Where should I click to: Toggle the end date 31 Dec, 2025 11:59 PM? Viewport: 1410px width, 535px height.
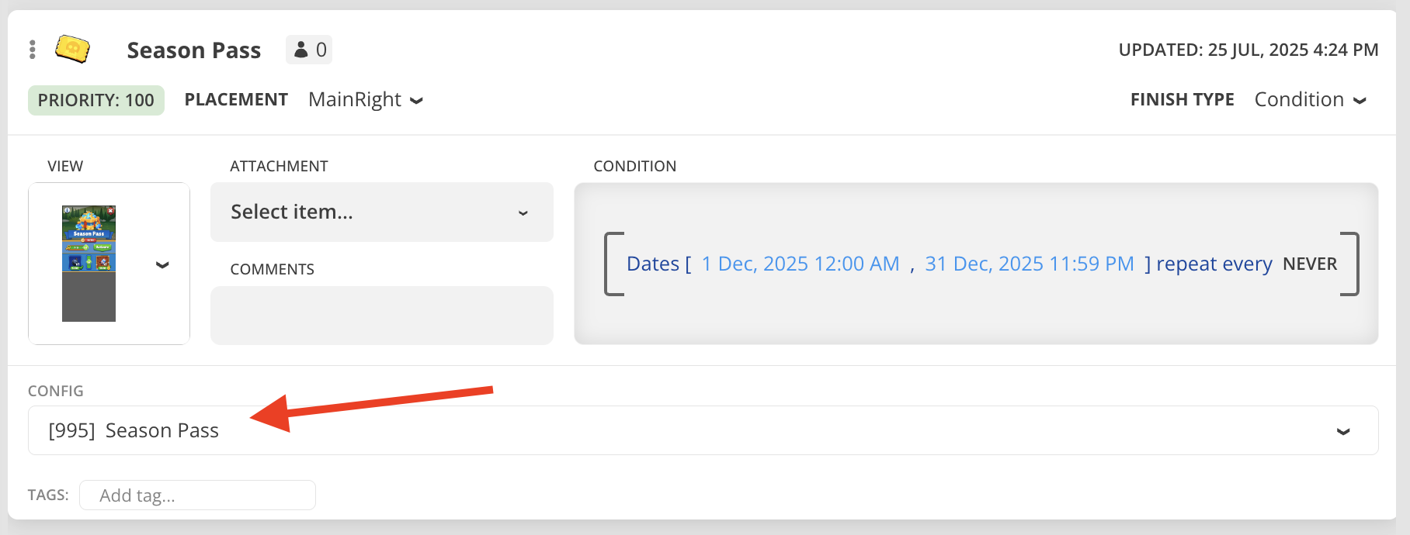tap(1028, 264)
